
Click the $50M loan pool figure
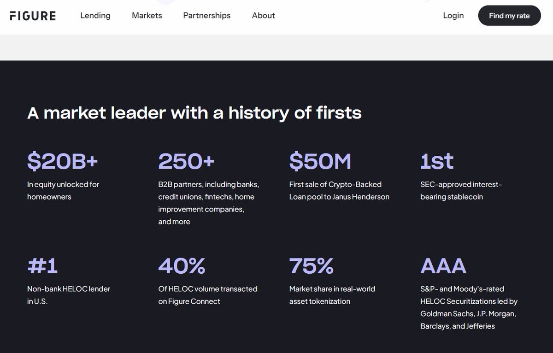320,161
